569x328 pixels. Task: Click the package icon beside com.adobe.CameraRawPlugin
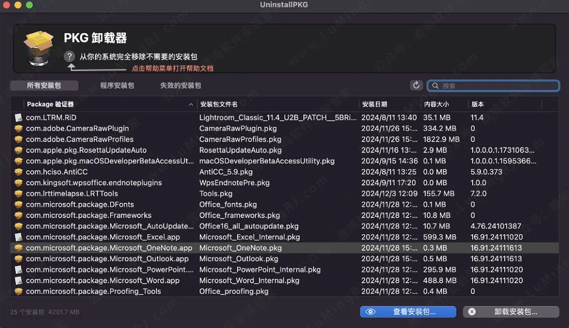pyautogui.click(x=19, y=128)
